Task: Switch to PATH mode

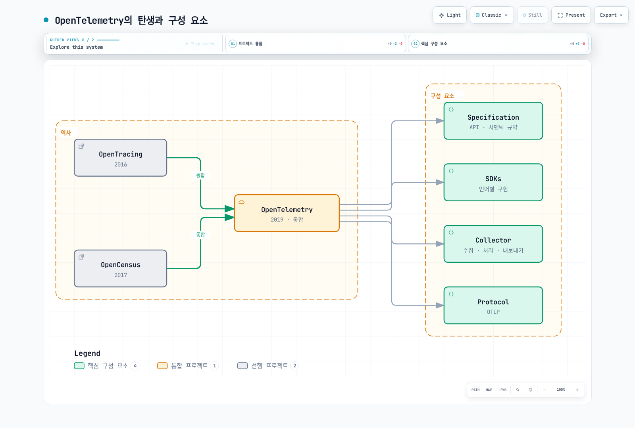Action: [x=475, y=390]
